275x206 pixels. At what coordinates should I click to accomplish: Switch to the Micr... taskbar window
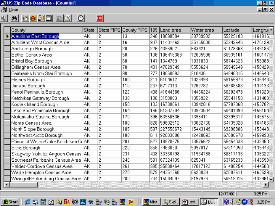click(x=151, y=202)
